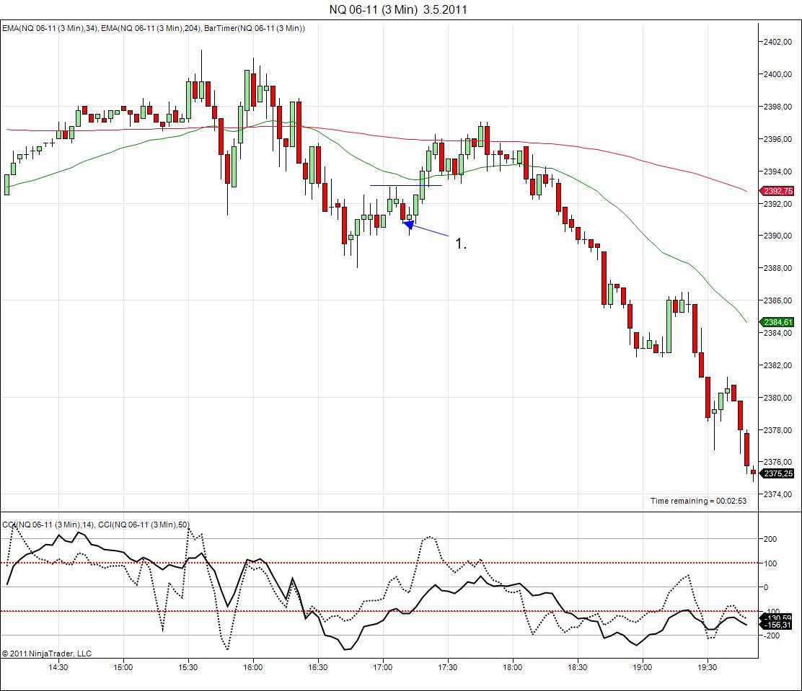
Task: Click the 19:30 time axis label
Action: pyautogui.click(x=708, y=667)
